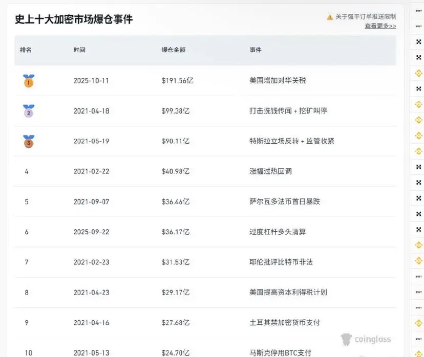
Task: Click the amount $191.56亿
Action: 177,80
